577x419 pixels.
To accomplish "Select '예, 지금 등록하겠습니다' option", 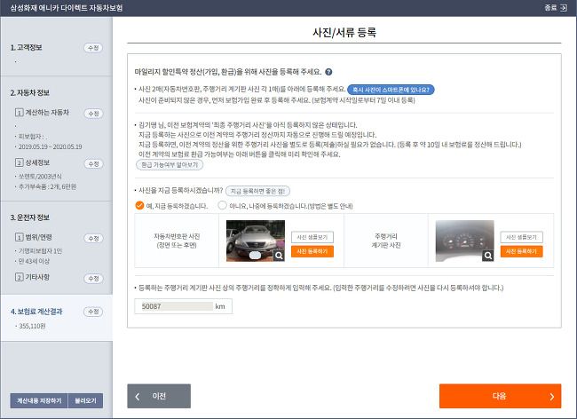I will [139, 205].
